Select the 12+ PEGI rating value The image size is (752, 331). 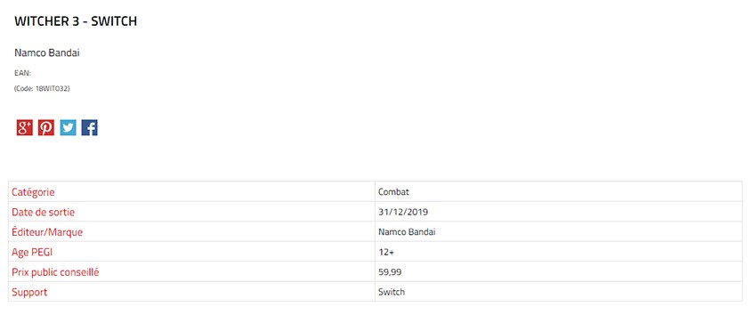click(x=386, y=253)
